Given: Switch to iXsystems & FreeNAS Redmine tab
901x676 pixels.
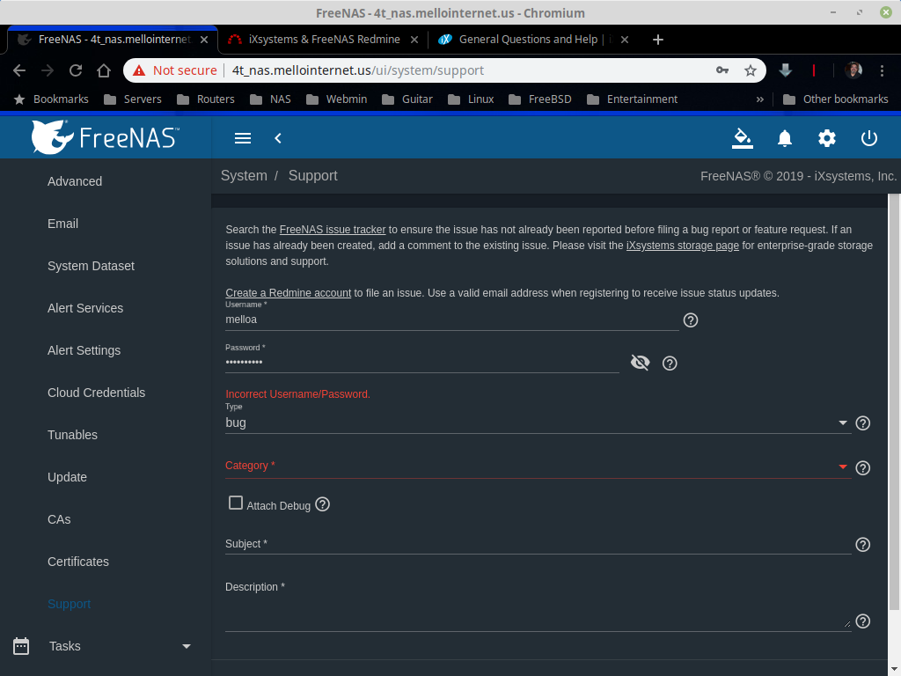Looking at the screenshot, I should [324, 39].
